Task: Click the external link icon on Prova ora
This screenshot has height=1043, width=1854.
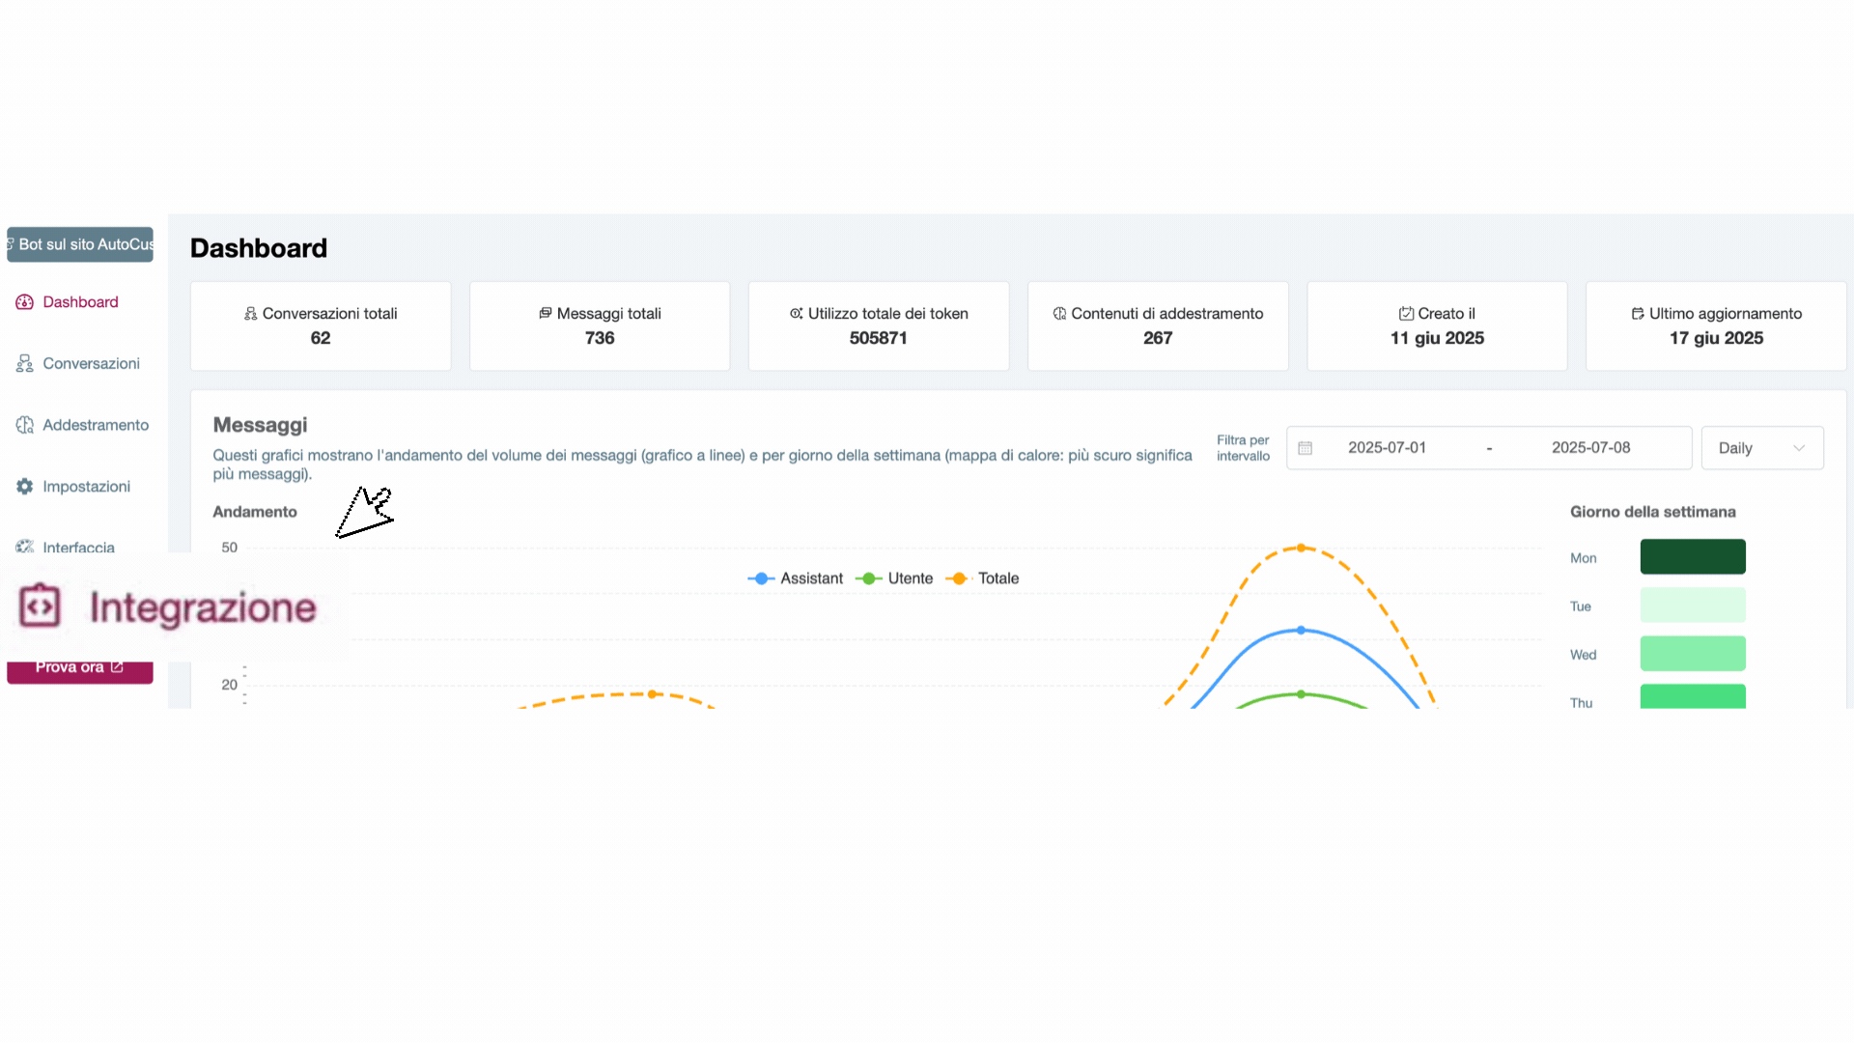Action: 117,667
